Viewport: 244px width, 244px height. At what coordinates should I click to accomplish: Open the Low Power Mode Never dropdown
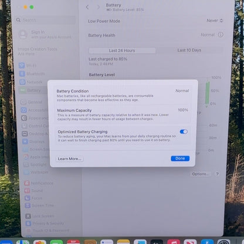215,21
